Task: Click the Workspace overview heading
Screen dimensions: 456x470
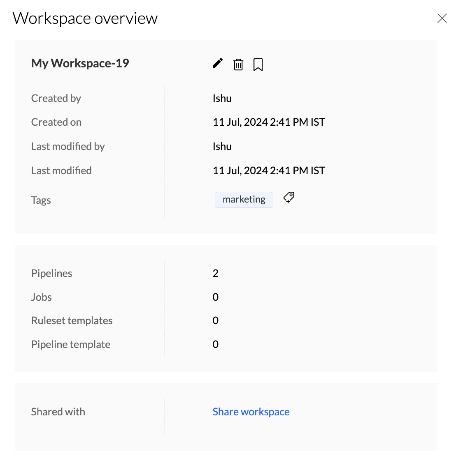Action: tap(85, 18)
